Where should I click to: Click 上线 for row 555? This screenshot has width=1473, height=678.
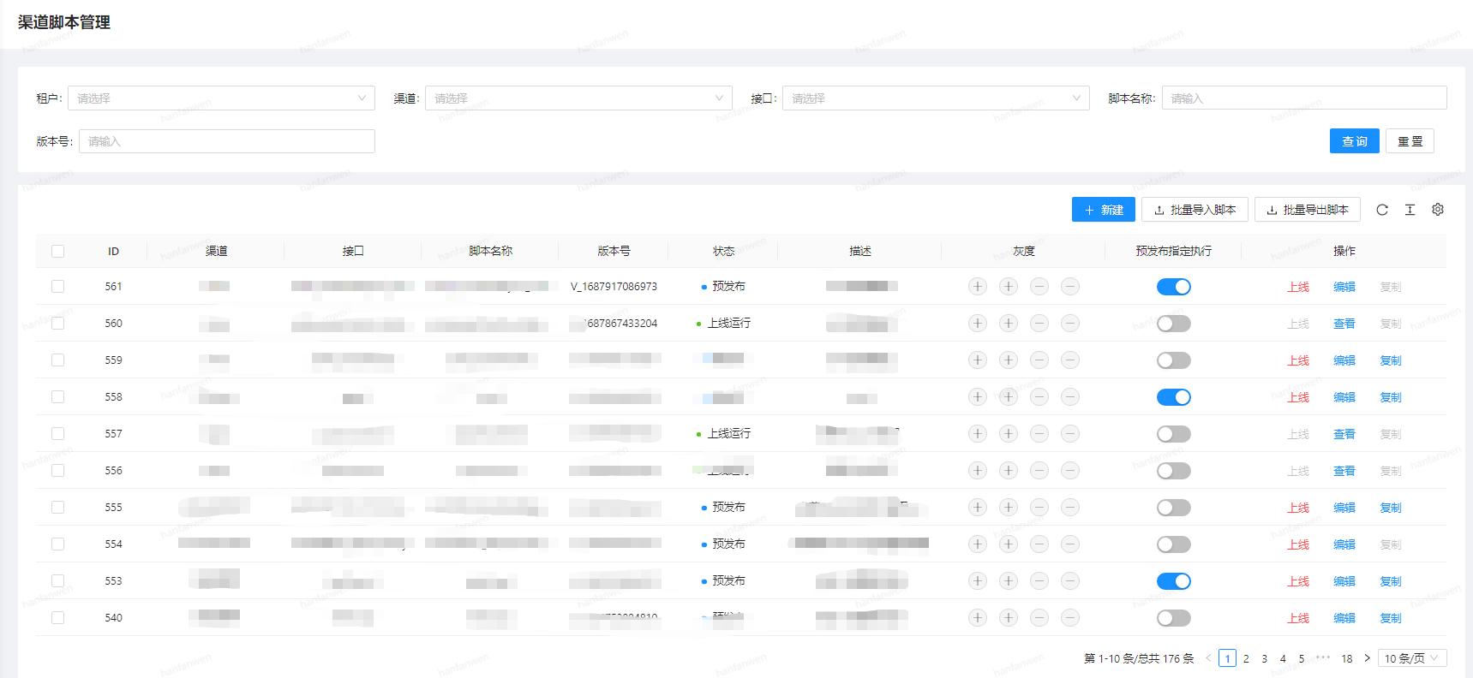[x=1298, y=508]
